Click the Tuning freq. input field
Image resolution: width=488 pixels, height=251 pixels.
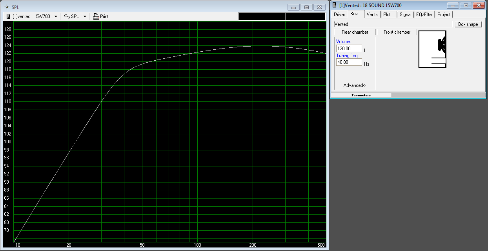[x=349, y=62]
